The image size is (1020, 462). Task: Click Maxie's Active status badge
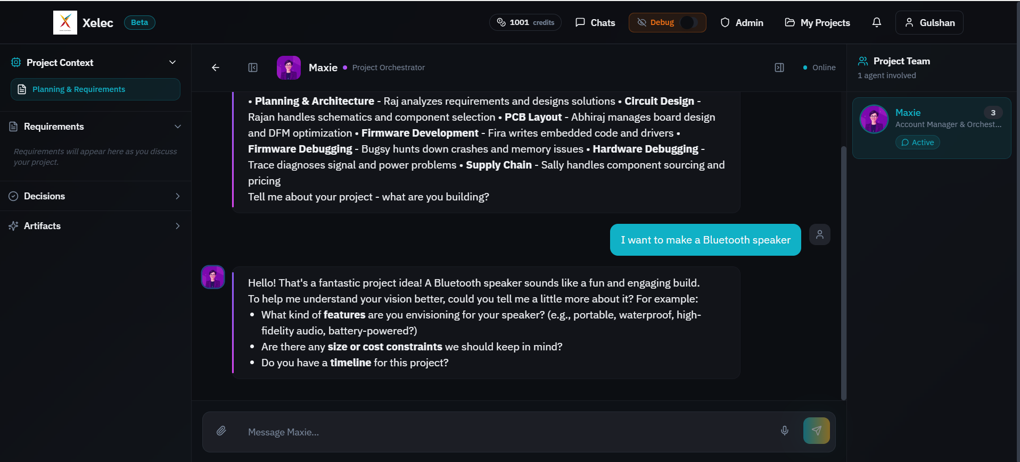pyautogui.click(x=917, y=142)
